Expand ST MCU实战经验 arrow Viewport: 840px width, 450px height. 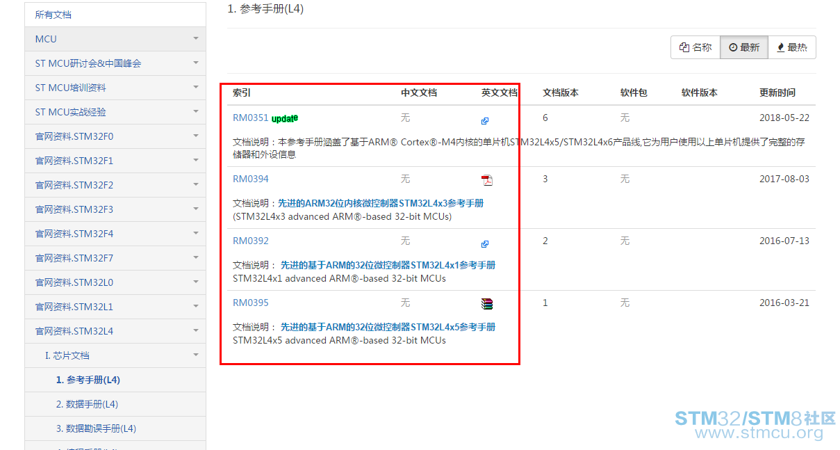pyautogui.click(x=196, y=112)
